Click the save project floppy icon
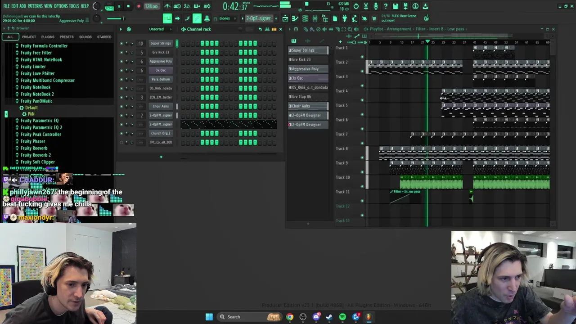 [x=396, y=6]
